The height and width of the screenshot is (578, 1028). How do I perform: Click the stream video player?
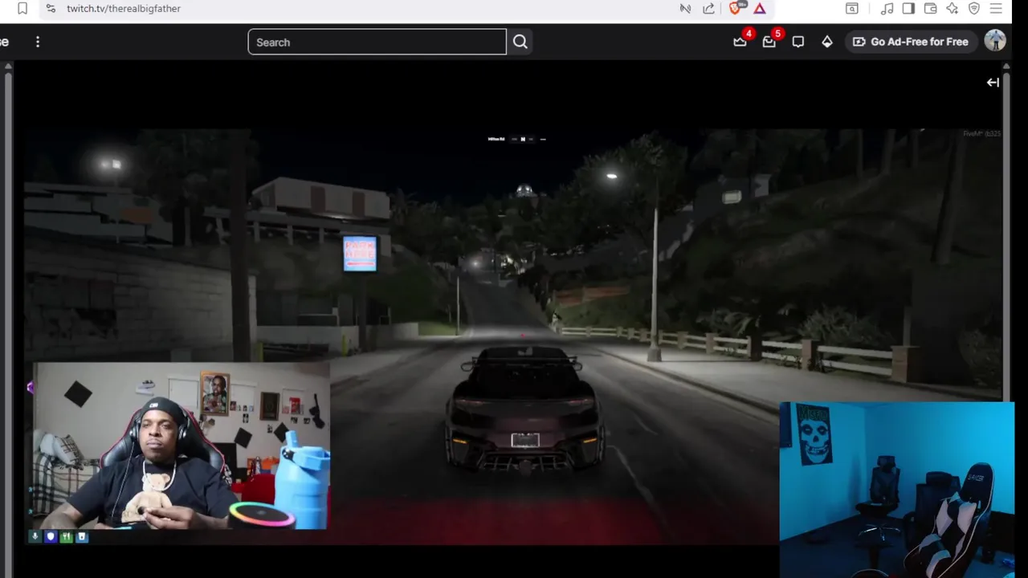(x=514, y=337)
